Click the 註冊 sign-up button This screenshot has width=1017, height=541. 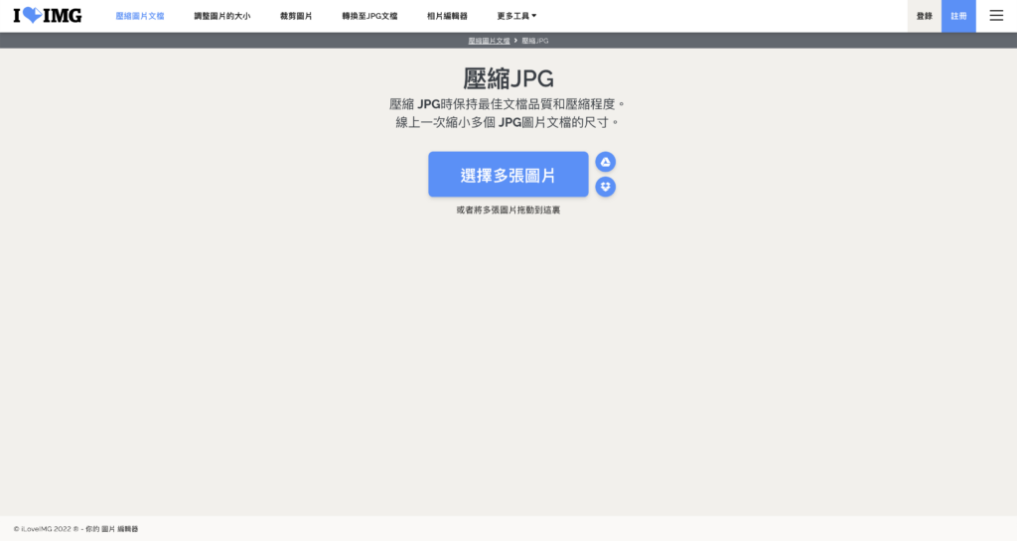pyautogui.click(x=958, y=16)
